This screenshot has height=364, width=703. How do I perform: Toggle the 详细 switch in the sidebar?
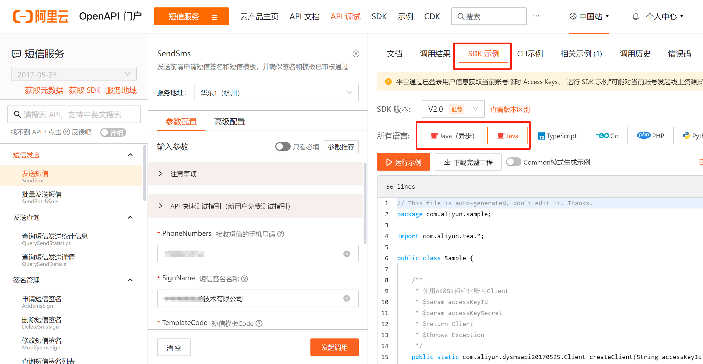click(113, 133)
